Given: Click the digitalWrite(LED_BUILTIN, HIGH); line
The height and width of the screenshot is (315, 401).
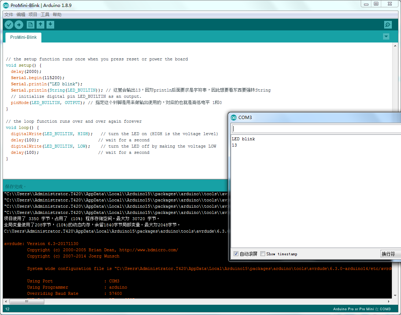Looking at the screenshot, I should (52, 134).
